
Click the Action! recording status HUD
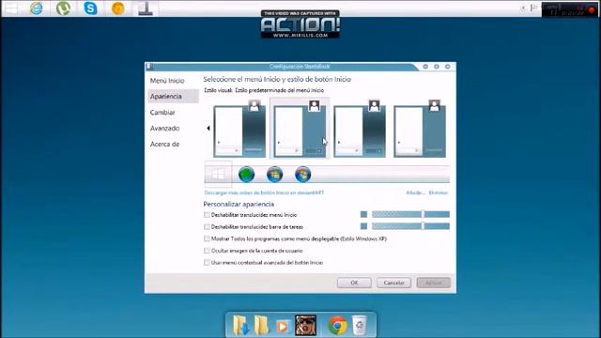pyautogui.click(x=569, y=9)
